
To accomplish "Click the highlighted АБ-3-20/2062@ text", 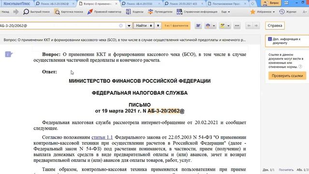I will [x=166, y=111].
